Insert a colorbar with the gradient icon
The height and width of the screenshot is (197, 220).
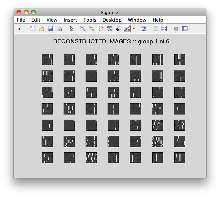(x=155, y=29)
